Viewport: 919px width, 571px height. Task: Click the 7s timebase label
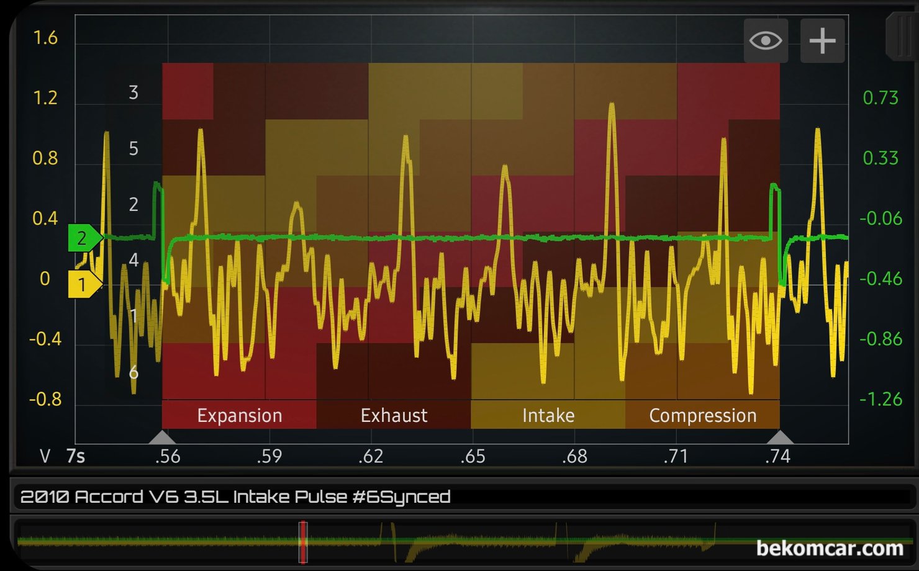(75, 456)
